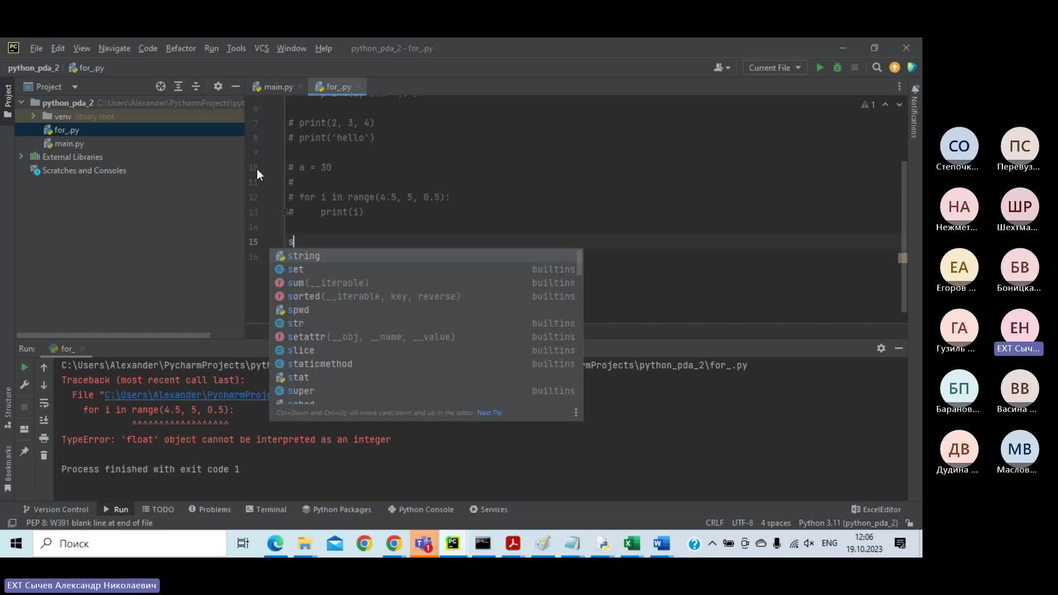Image resolution: width=1058 pixels, height=595 pixels.
Task: Open Notifications bell on right strip
Action: [915, 89]
